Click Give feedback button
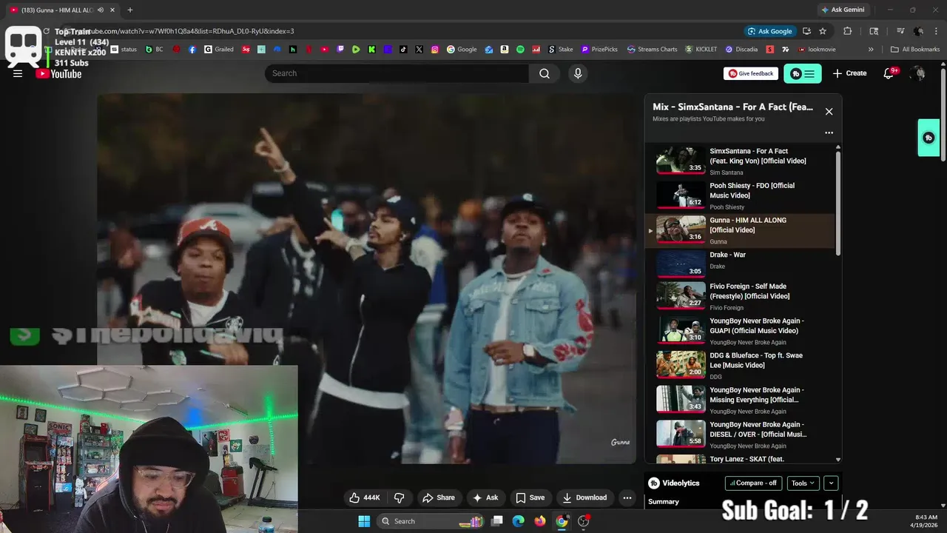 pos(751,73)
